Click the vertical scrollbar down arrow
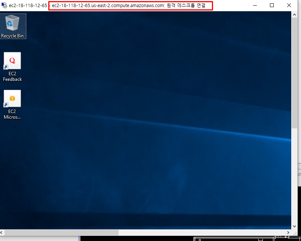Image resolution: width=301 pixels, height=241 pixels. pyautogui.click(x=295, y=226)
